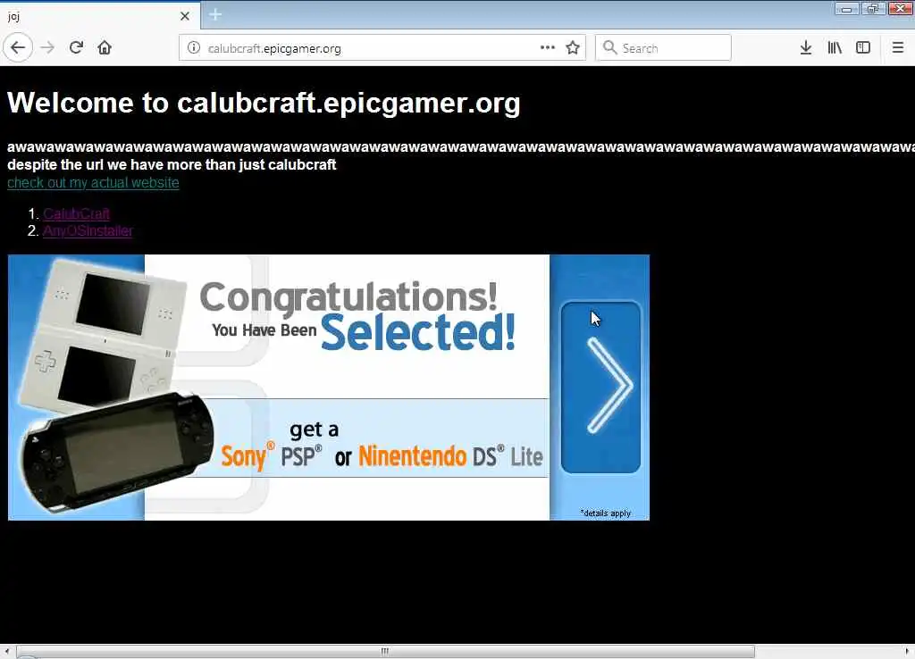
Task: Close the browser window
Action: pos(901,9)
